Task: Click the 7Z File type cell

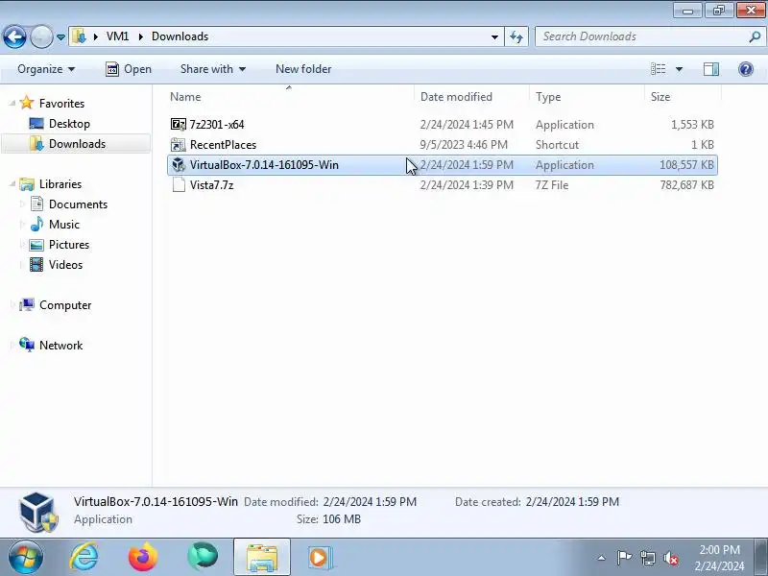Action: pos(551,184)
